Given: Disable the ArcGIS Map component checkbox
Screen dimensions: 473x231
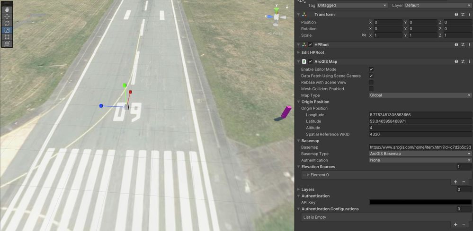Looking at the screenshot, I should click(311, 61).
